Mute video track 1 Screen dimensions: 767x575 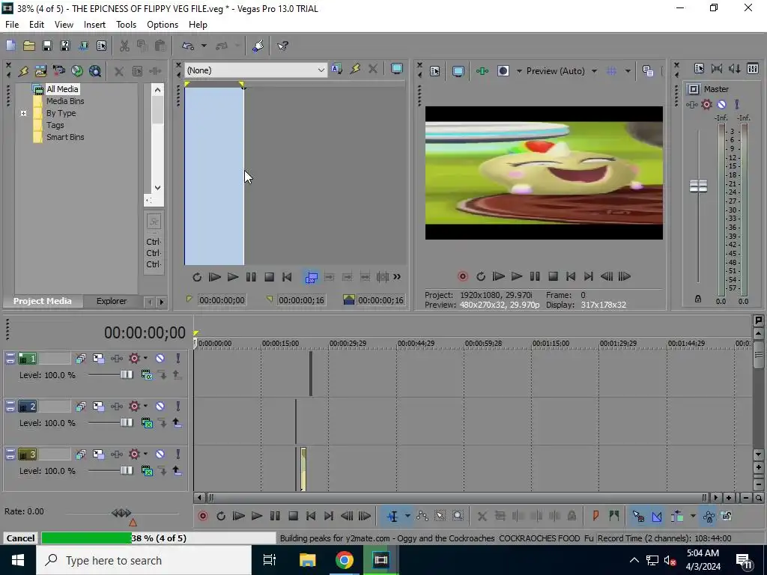click(x=160, y=359)
